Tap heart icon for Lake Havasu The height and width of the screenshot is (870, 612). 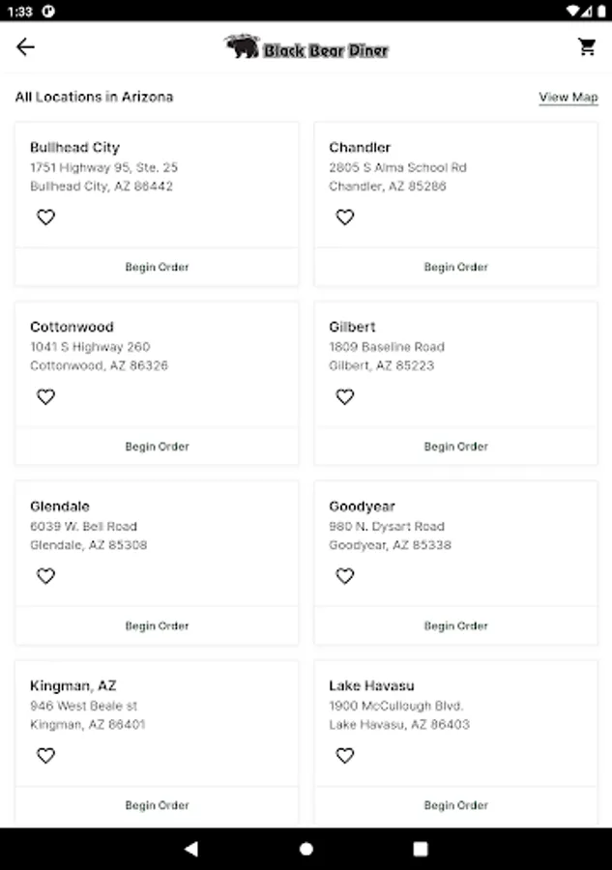(345, 756)
